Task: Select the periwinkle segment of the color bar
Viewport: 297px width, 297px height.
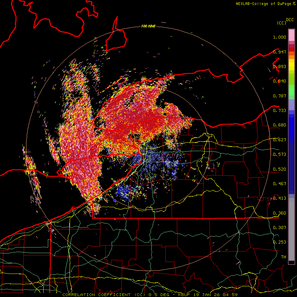Action: (x=291, y=105)
